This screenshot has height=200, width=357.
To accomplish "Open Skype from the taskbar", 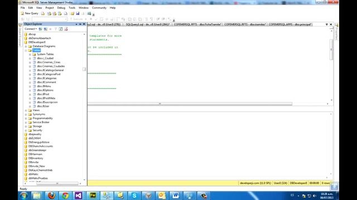I will pos(134,196).
